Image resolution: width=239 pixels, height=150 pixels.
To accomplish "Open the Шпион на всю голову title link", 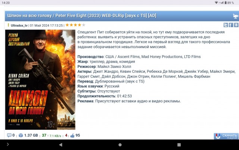I will tap(82, 16).
